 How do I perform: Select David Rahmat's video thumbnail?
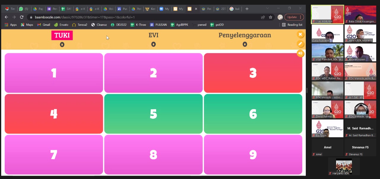coord(327,110)
